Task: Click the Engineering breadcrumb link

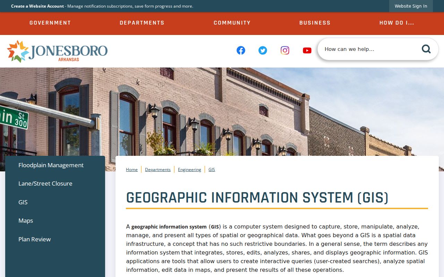Action: tap(189, 170)
